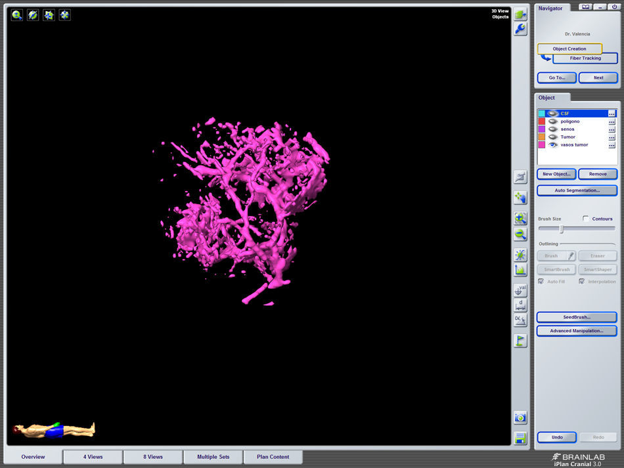This screenshot has width=624, height=468.
Task: Click the windowing brightness adjustment icon
Action: pyautogui.click(x=520, y=254)
